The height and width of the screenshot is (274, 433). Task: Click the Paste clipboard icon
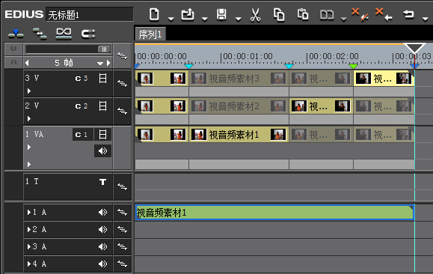[303, 15]
